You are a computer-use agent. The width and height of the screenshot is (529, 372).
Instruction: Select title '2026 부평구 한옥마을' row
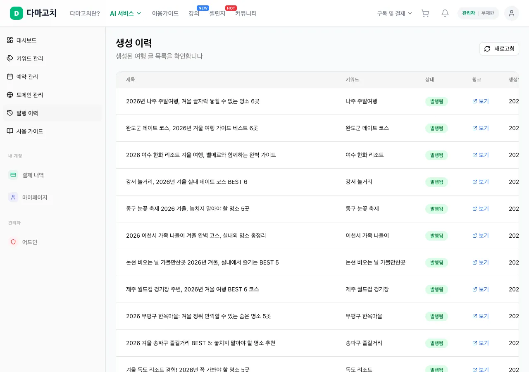pos(198,316)
